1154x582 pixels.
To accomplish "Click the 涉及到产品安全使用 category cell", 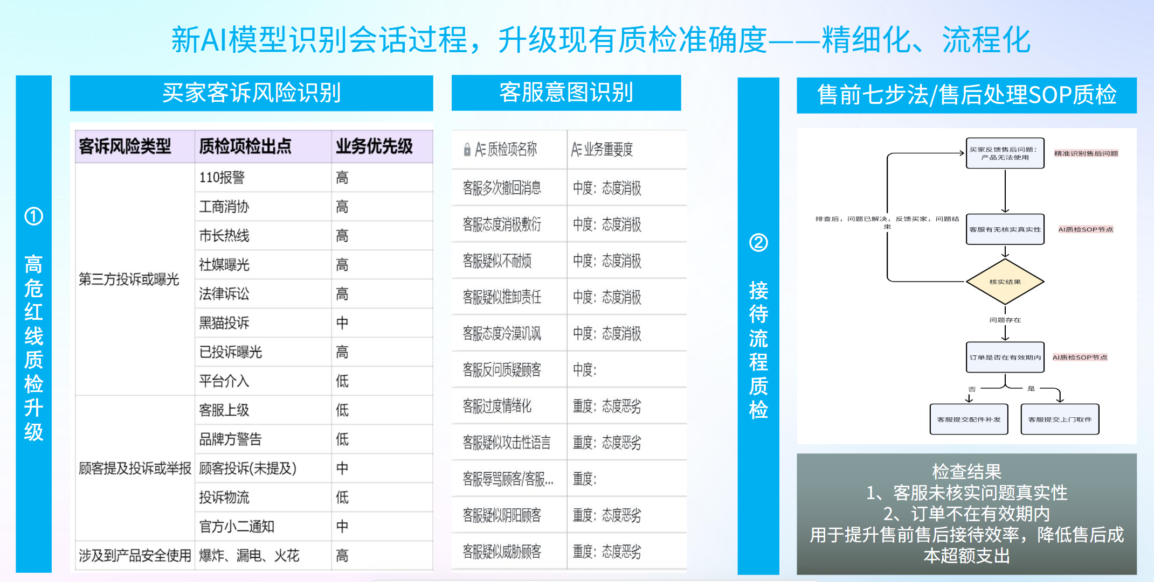I will tap(135, 555).
